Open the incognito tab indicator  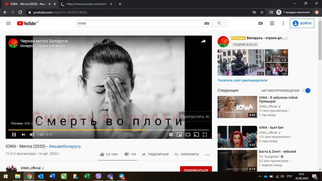294,12
